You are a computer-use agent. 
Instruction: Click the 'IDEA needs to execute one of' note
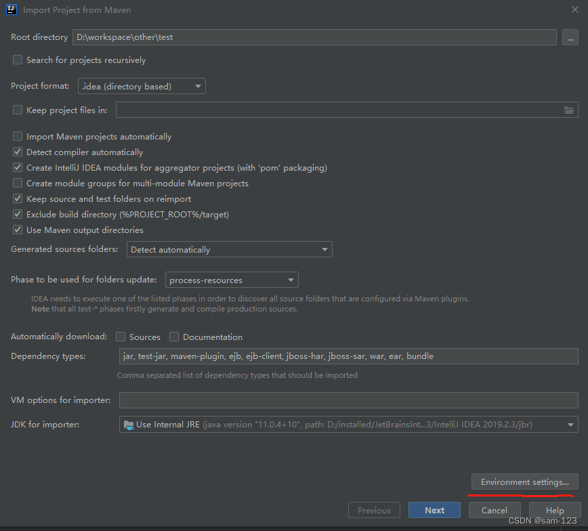[x=250, y=299]
